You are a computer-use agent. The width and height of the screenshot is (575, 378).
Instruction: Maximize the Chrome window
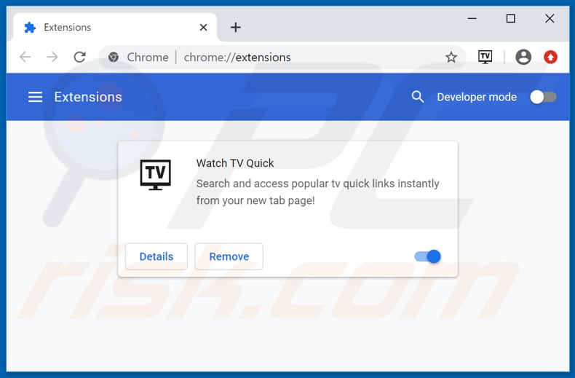click(510, 18)
